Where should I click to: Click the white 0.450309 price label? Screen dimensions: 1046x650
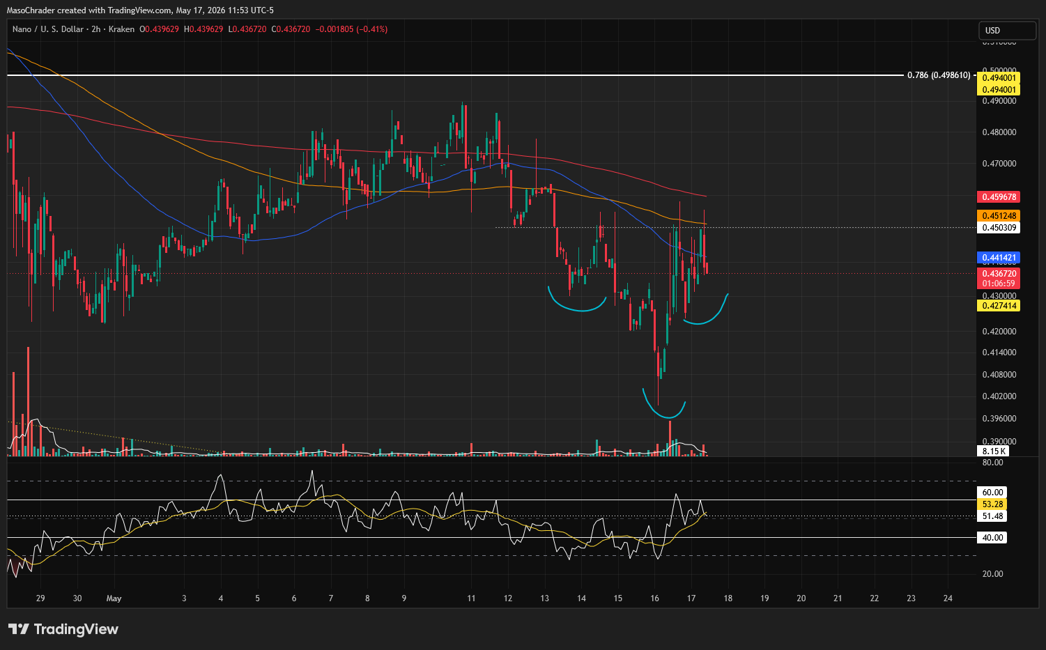point(999,228)
